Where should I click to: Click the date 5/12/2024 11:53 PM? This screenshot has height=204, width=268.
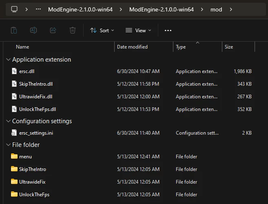(138, 109)
